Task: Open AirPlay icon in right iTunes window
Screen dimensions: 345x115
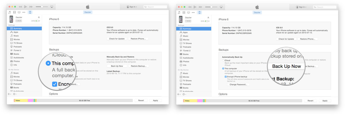Action: pos(221,6)
